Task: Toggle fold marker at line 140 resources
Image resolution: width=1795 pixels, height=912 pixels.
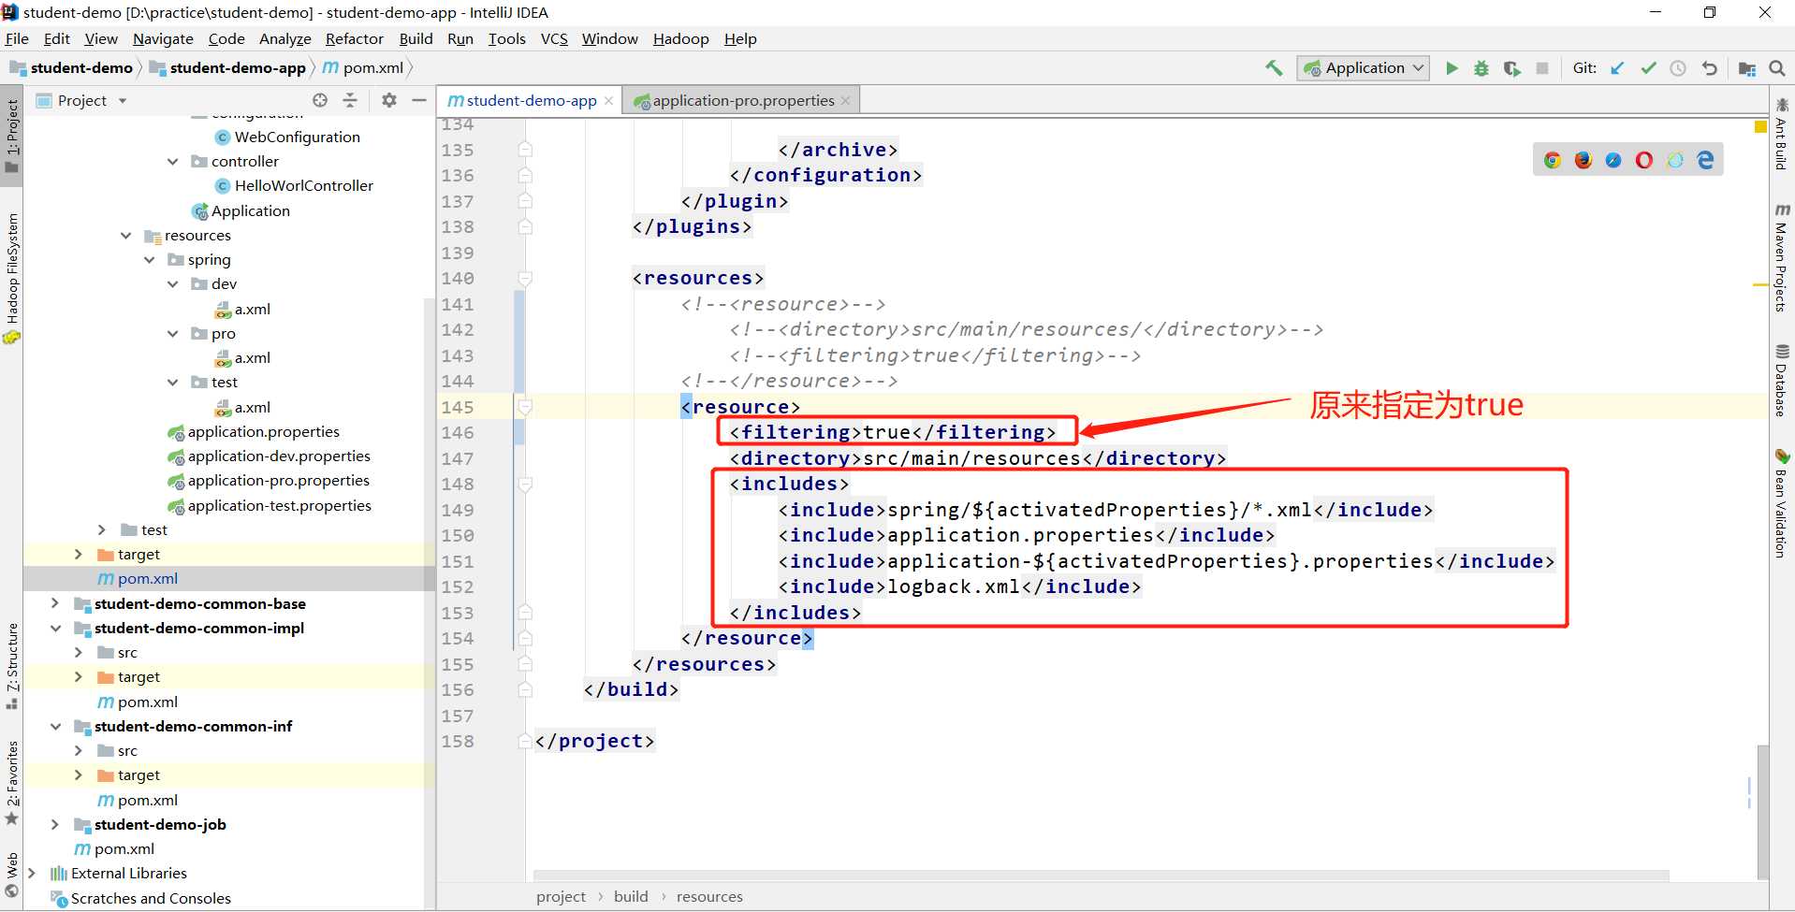Action: click(525, 279)
